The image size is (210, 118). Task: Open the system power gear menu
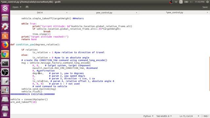207,2
